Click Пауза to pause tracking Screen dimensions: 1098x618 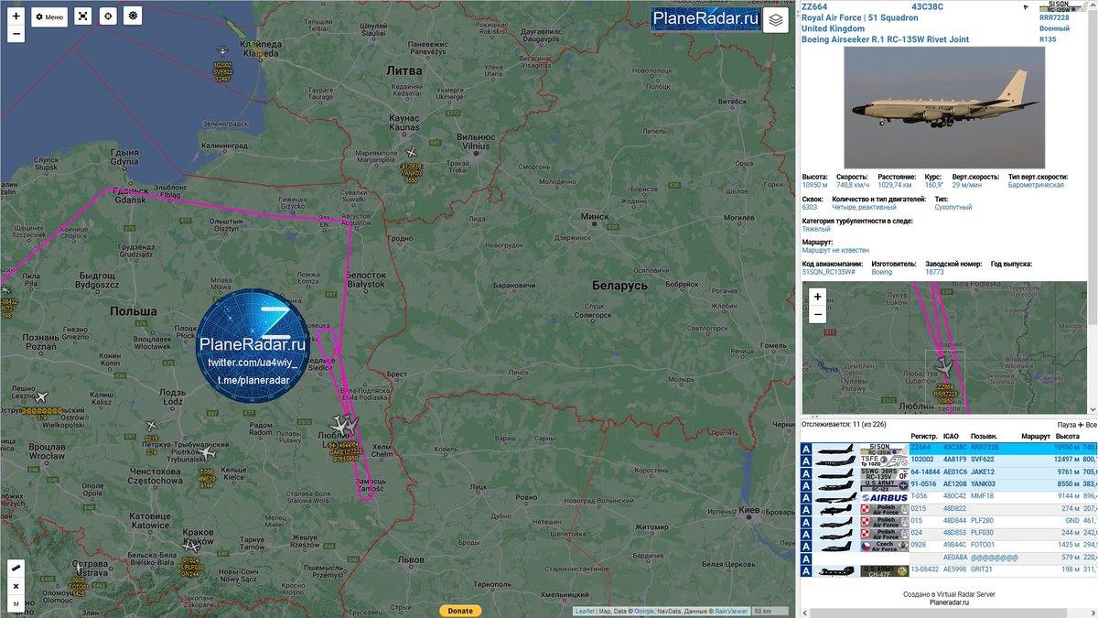coord(1065,425)
